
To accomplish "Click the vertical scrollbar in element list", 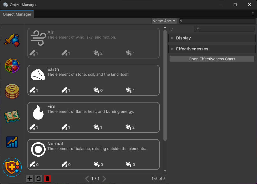I will 165,86.
